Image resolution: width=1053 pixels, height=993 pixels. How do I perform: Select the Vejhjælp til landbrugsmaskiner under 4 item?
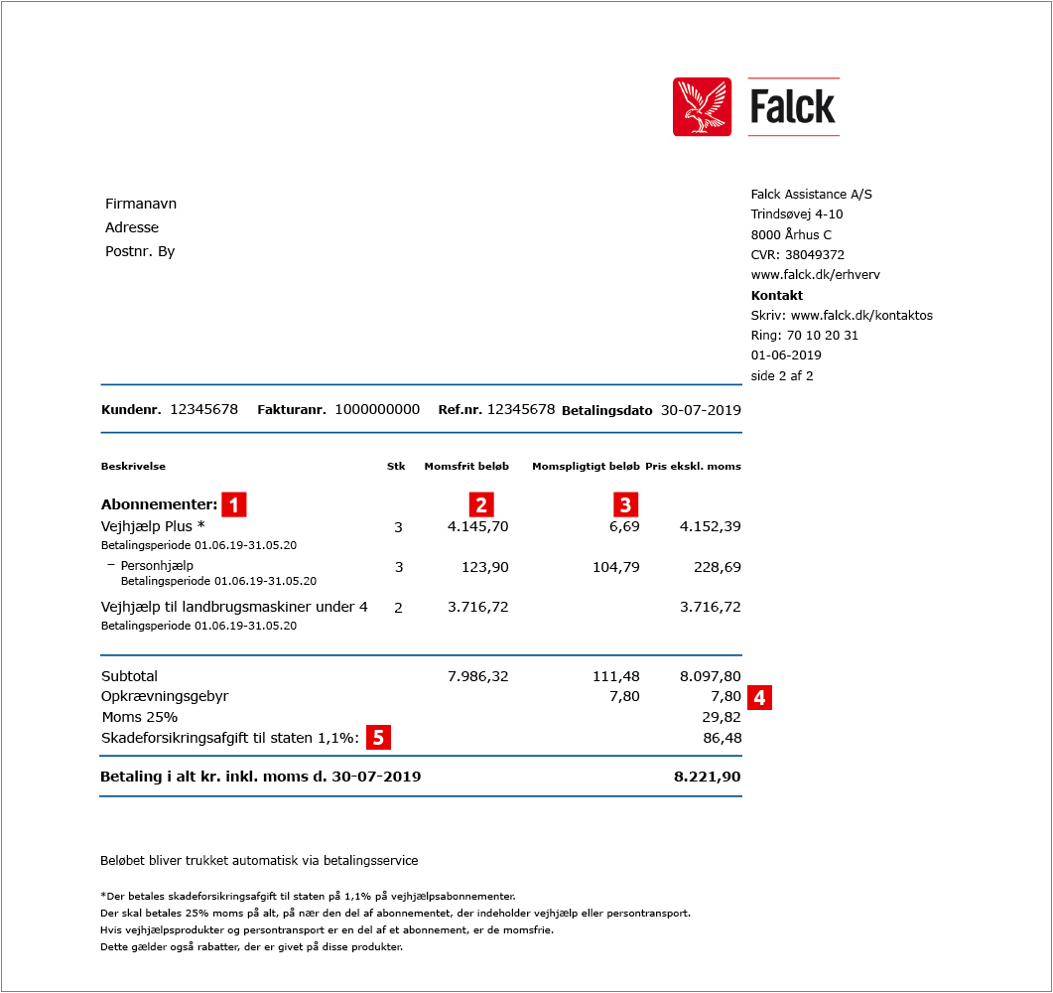234,607
